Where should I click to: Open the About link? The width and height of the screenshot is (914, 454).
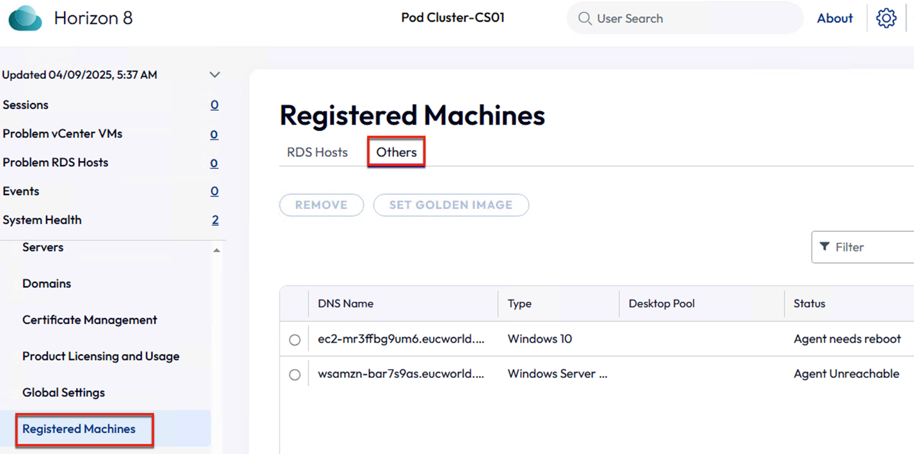(x=835, y=19)
